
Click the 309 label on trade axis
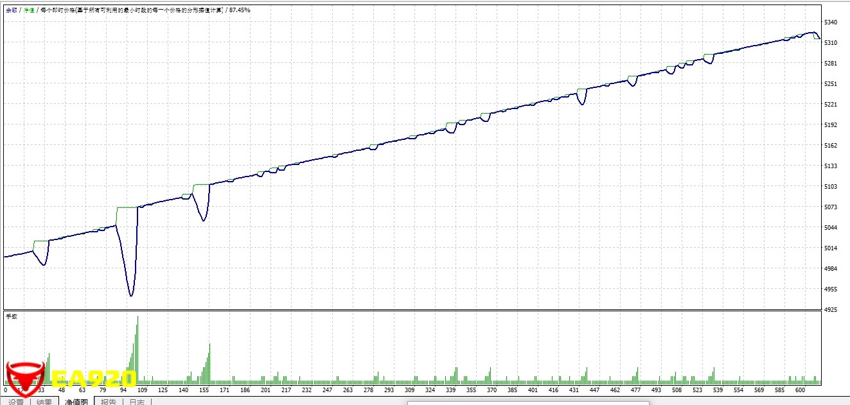pyautogui.click(x=411, y=390)
